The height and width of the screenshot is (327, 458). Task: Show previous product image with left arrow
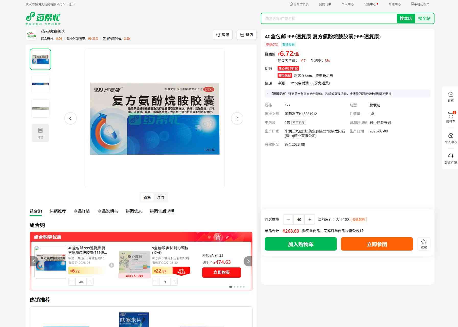pyautogui.click(x=71, y=118)
